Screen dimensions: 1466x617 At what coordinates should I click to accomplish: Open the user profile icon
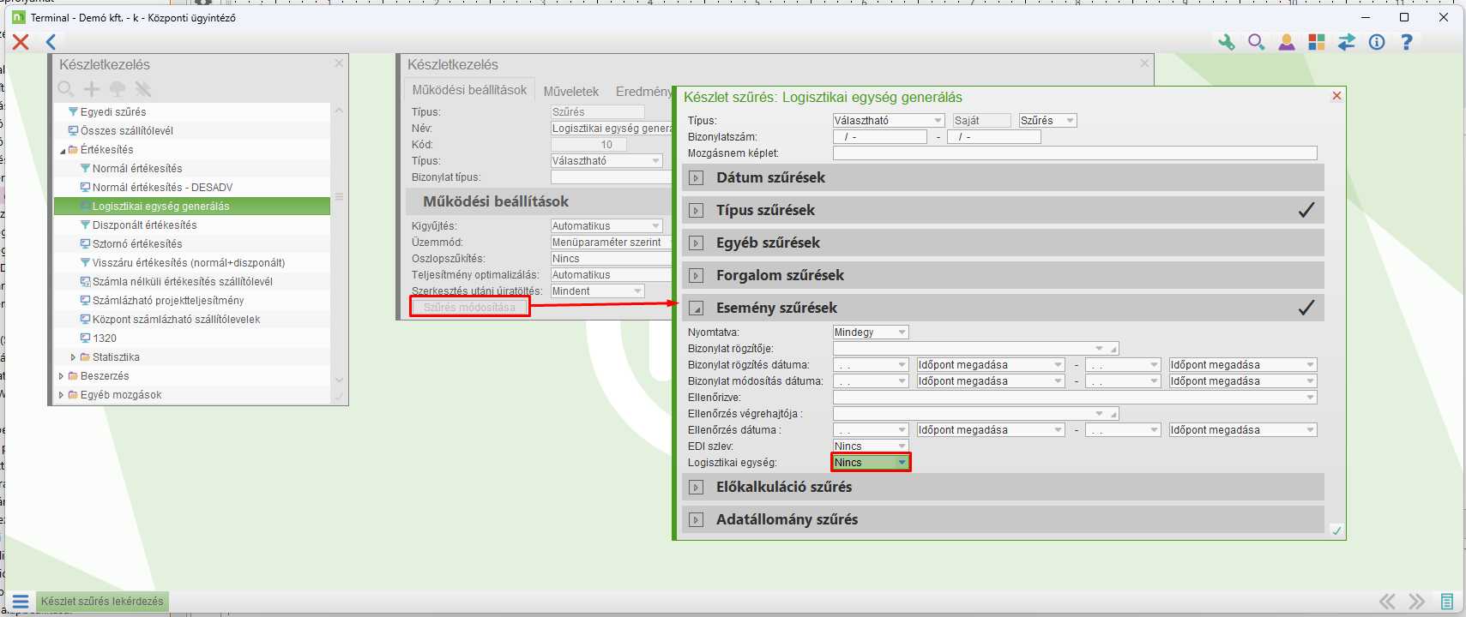pos(1287,42)
